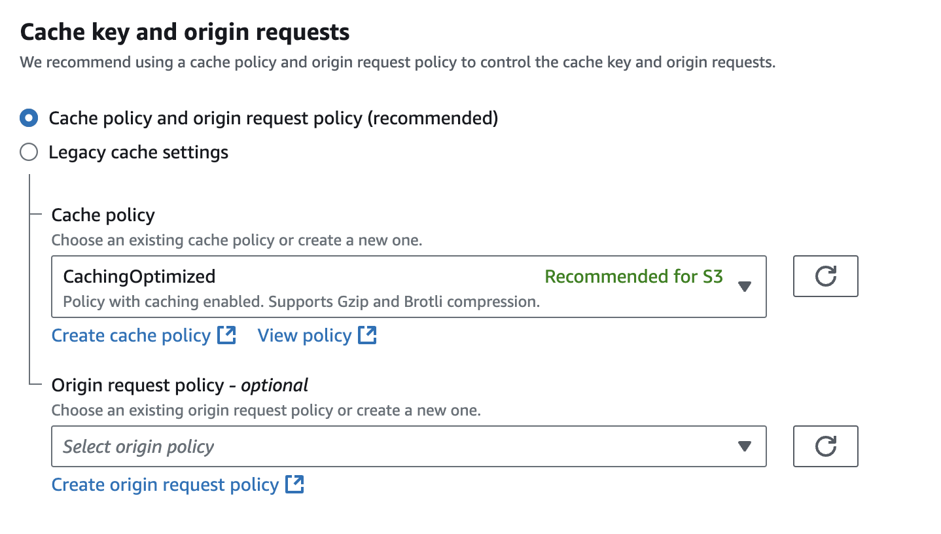Refresh the origin request policy list
941x534 pixels.
tap(825, 447)
